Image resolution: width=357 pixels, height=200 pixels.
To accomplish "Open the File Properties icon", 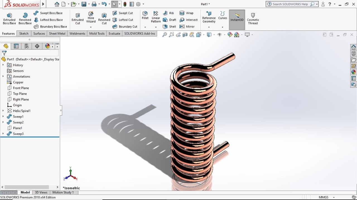I will click(x=132, y=4).
